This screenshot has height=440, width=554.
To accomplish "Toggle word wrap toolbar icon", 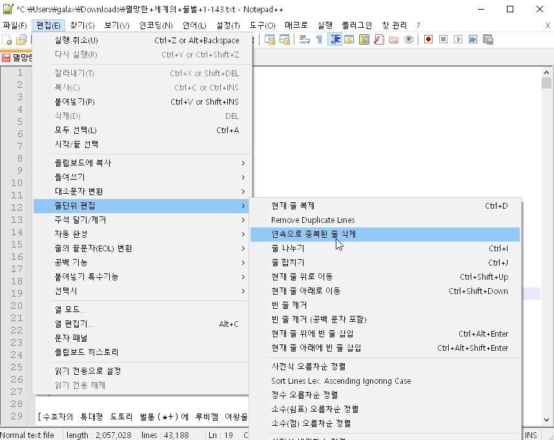I will tap(304, 39).
